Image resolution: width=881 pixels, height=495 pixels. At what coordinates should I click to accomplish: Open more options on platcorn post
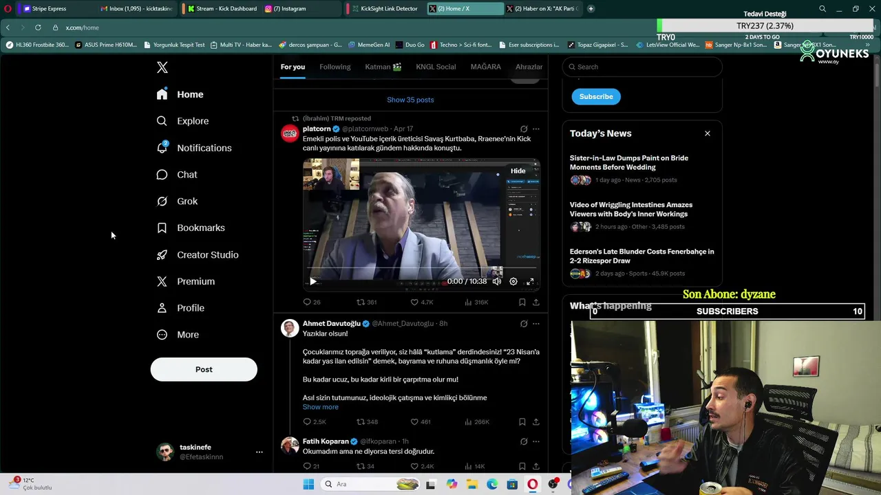click(536, 129)
